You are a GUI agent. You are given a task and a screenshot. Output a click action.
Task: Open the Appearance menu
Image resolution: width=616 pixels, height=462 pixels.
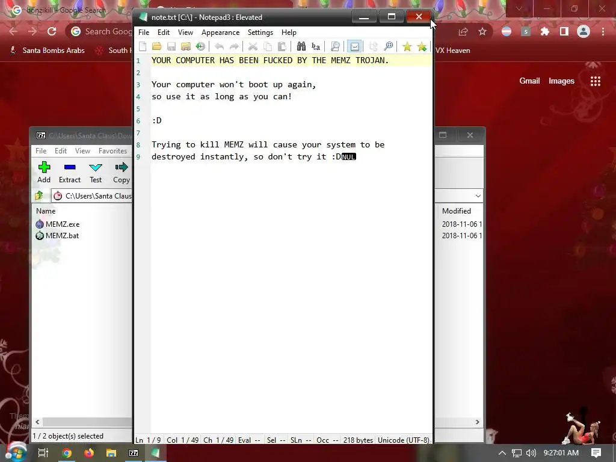[220, 32]
